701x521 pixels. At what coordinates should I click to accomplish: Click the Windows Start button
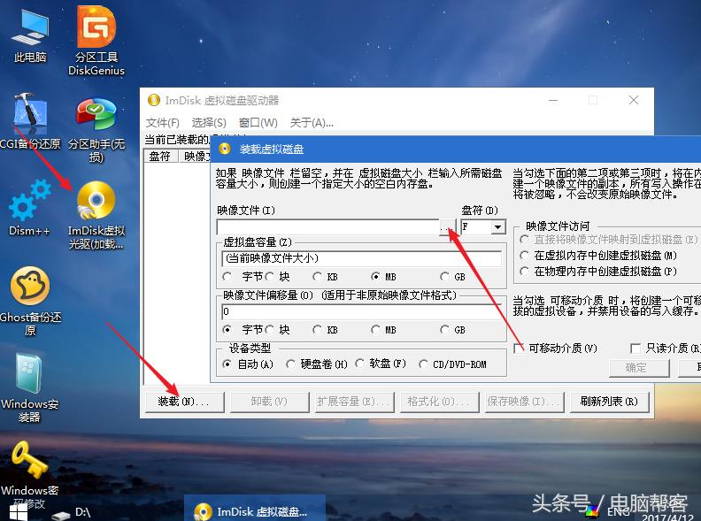[18, 512]
